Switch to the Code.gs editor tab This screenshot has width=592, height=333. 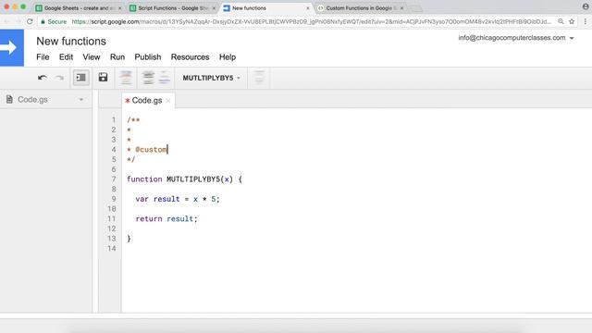(146, 101)
